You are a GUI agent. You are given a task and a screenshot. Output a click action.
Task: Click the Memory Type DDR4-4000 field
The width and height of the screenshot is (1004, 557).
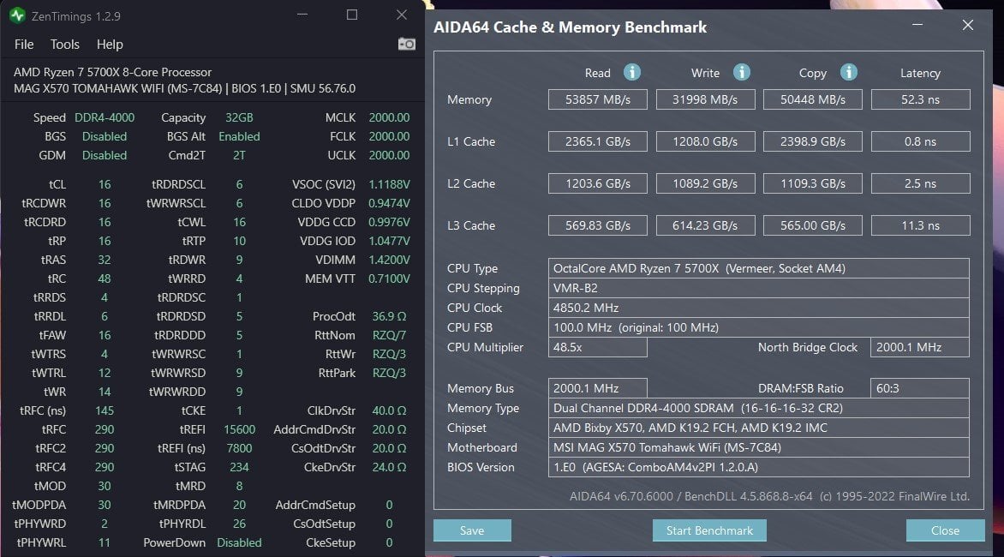tap(759, 408)
